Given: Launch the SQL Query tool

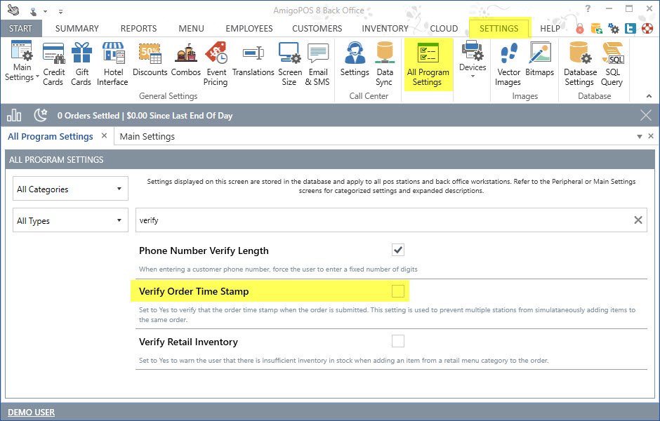Looking at the screenshot, I should [x=612, y=63].
